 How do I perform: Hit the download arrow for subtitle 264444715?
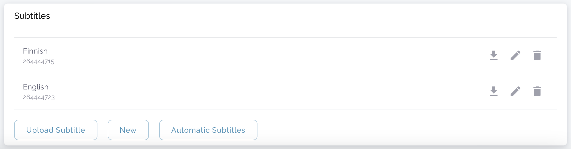click(493, 55)
